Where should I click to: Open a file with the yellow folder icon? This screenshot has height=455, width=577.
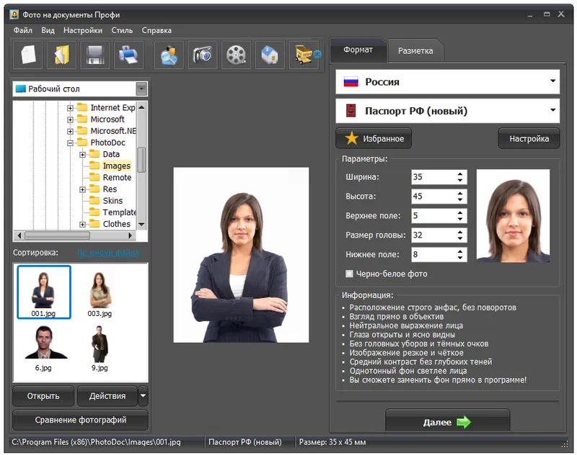[61, 55]
